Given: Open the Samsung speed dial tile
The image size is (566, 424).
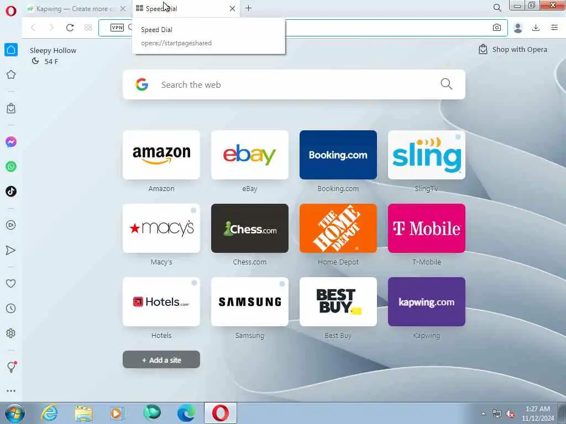Looking at the screenshot, I should (250, 302).
